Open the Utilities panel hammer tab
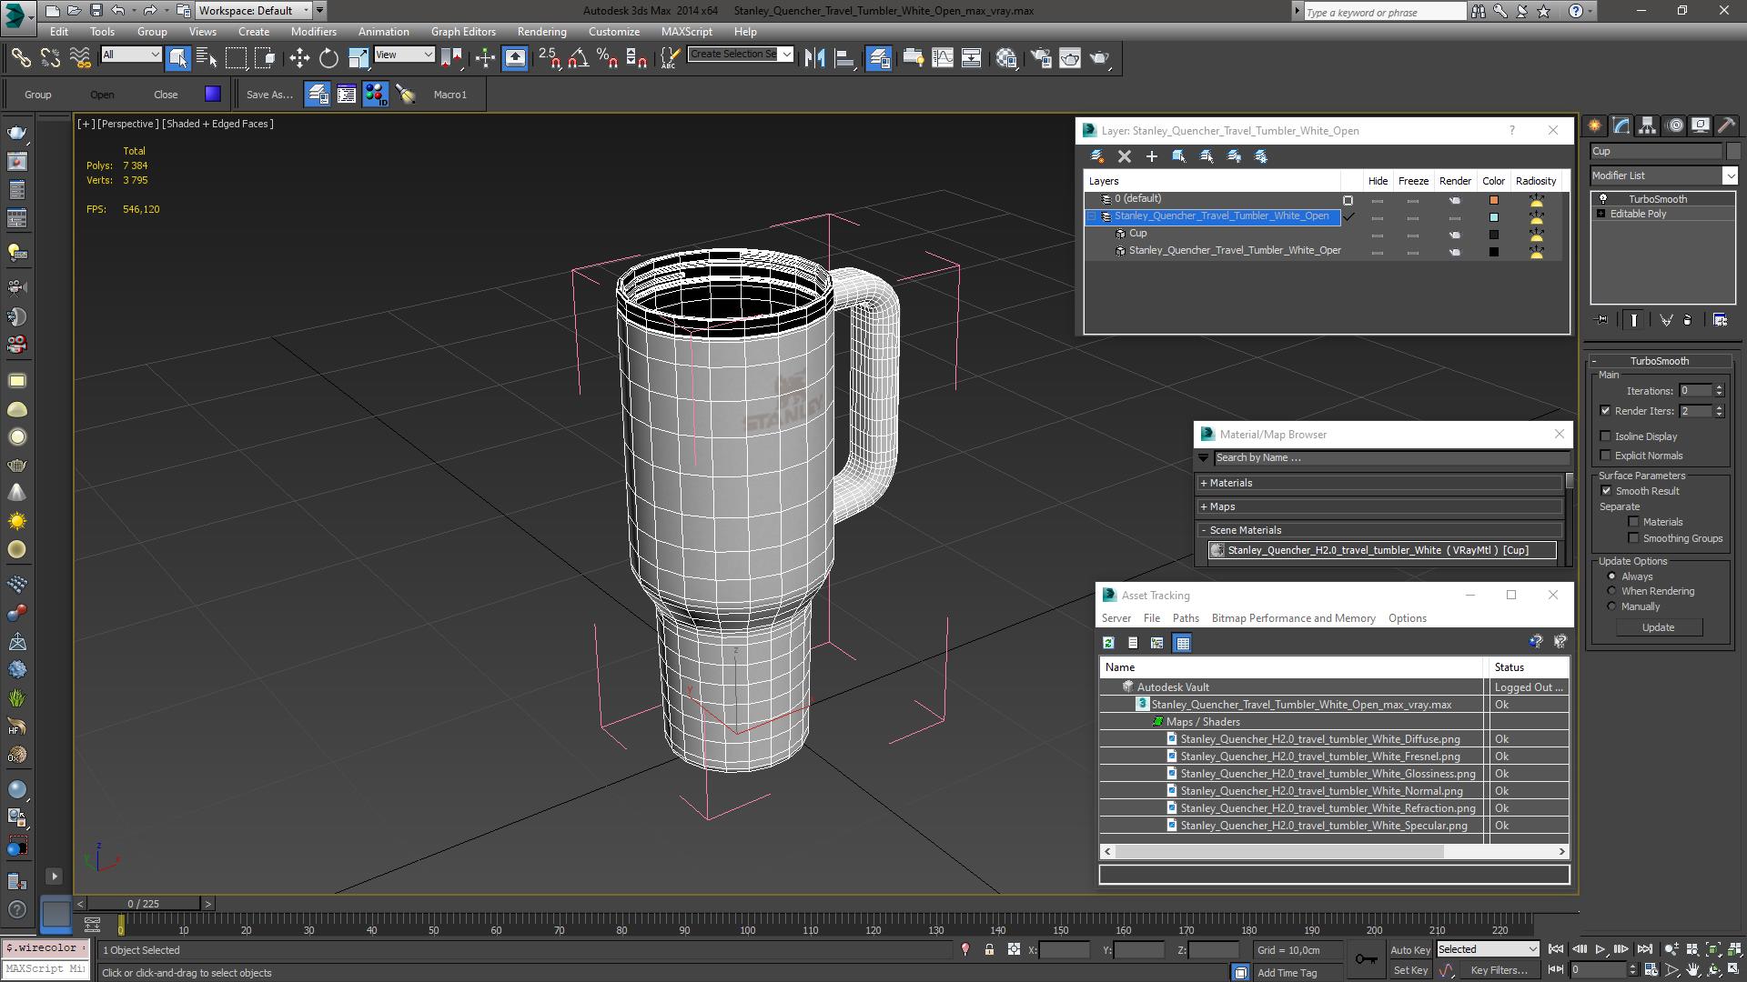Screen dimensions: 1747x982 click(x=1727, y=126)
